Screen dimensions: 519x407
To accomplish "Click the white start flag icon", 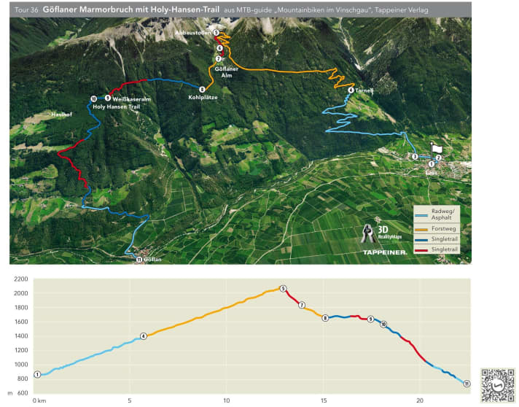I will tap(438, 147).
